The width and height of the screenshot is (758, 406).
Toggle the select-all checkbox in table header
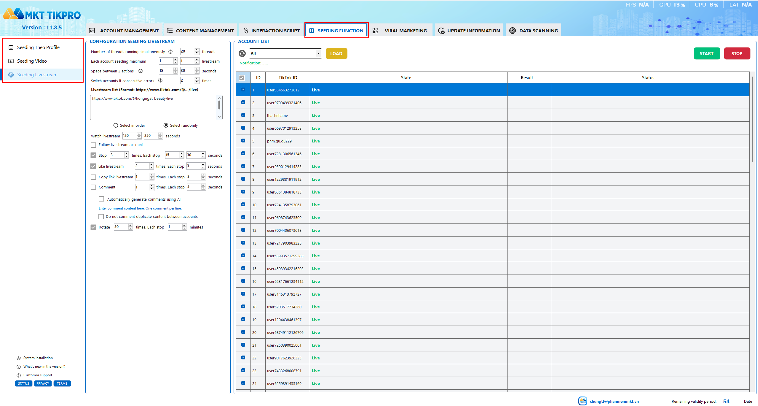click(x=242, y=78)
